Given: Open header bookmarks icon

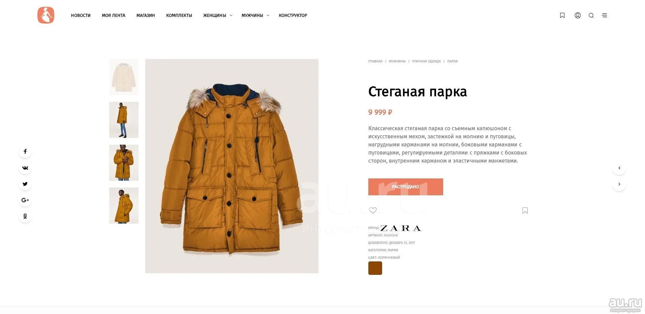Looking at the screenshot, I should (x=562, y=15).
